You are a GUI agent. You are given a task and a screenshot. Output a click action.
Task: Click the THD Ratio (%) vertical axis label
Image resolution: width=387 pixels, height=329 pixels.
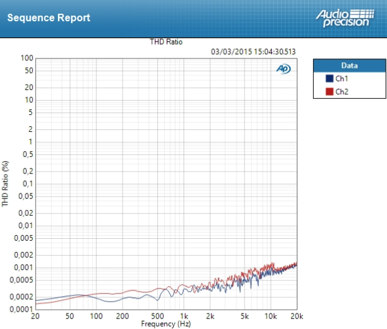[x=6, y=183]
